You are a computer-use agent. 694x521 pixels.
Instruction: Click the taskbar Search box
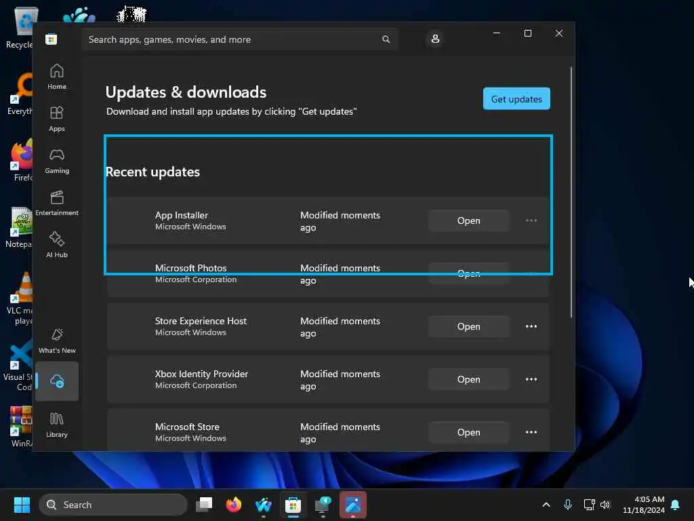113,505
